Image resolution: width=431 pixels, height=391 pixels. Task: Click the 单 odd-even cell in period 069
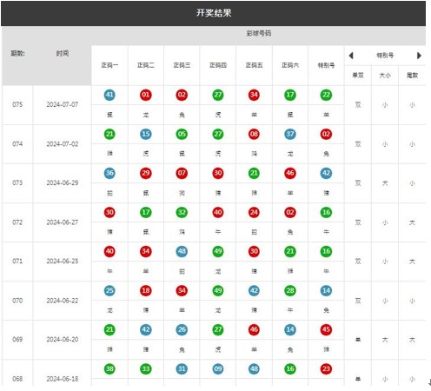pyautogui.click(x=358, y=340)
